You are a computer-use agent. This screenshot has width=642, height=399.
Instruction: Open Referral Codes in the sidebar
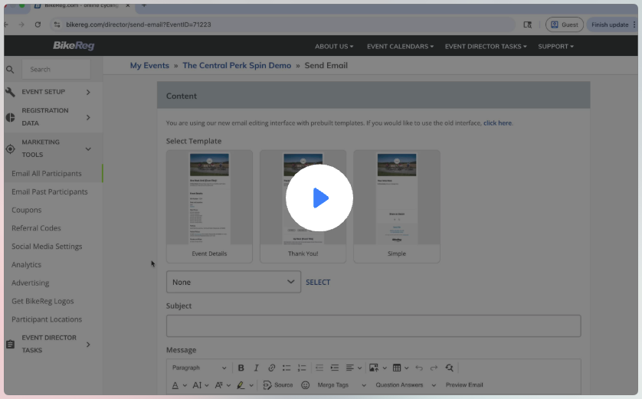pyautogui.click(x=36, y=228)
